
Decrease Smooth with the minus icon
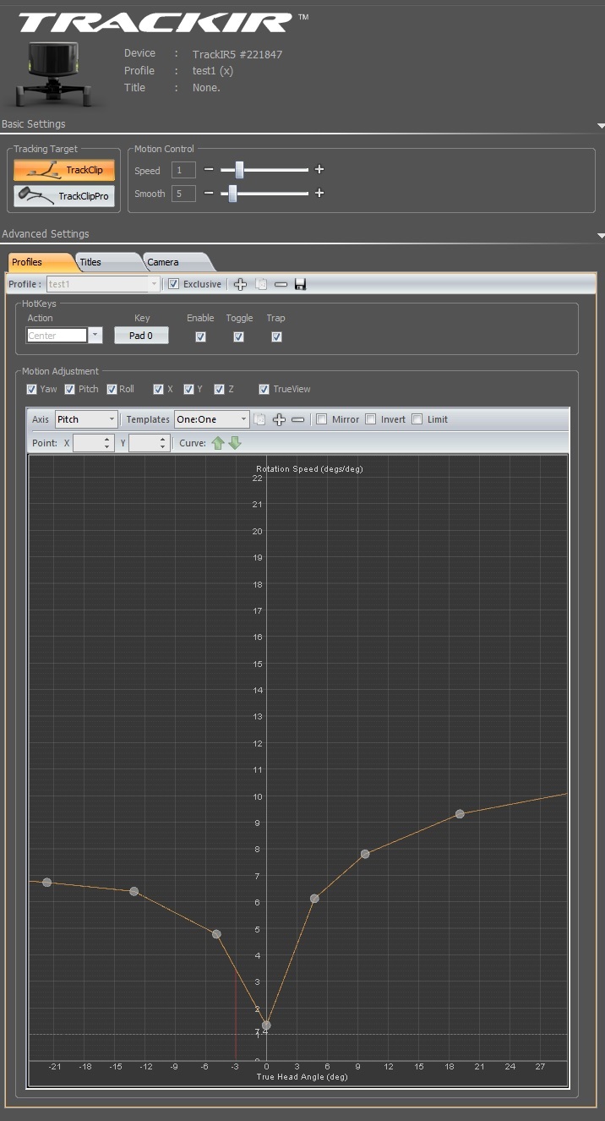pyautogui.click(x=209, y=194)
